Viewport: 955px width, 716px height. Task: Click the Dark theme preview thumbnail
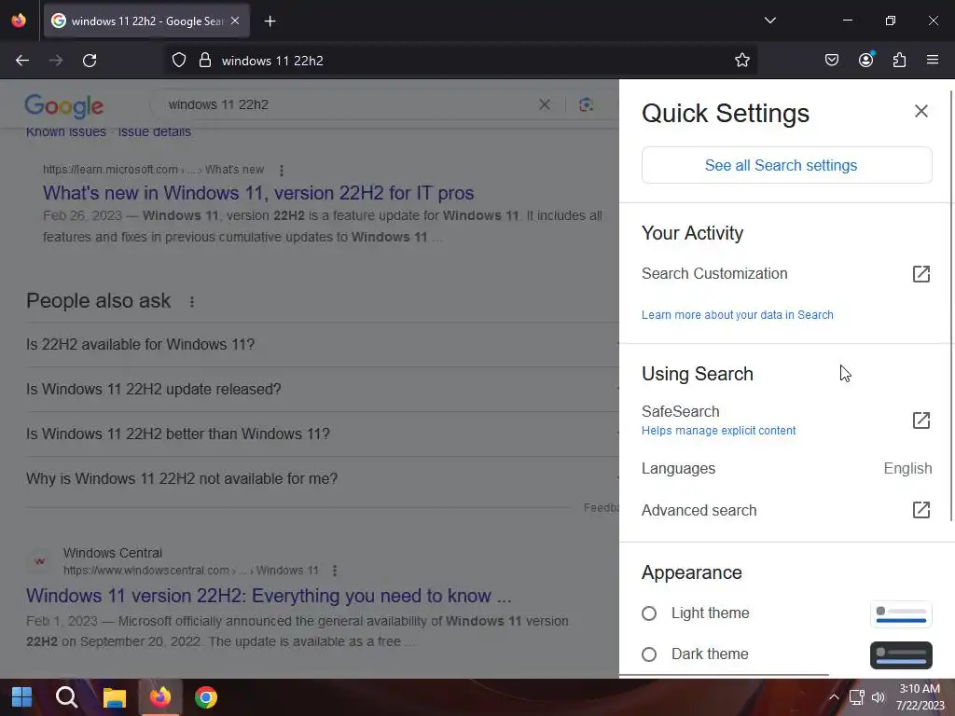point(901,655)
